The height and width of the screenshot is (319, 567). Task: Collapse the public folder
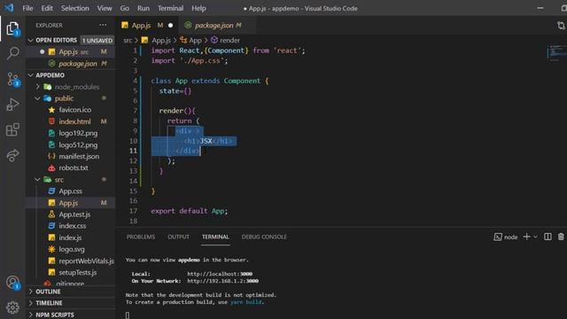[71, 98]
